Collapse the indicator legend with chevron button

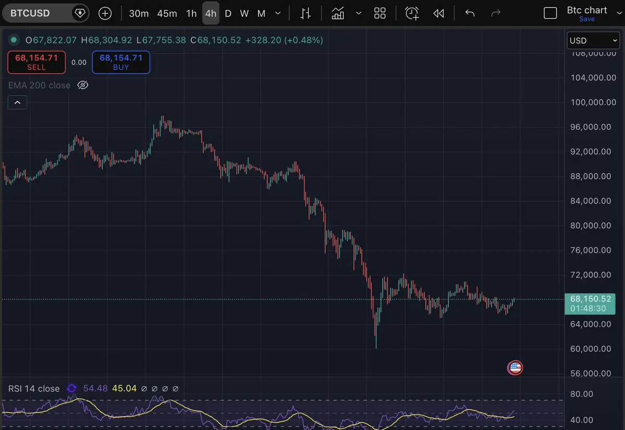tap(18, 103)
